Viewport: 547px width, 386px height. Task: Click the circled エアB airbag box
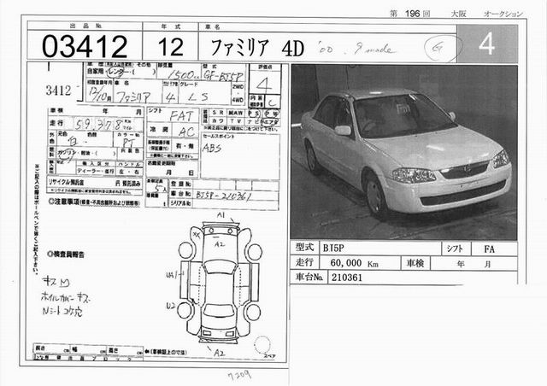click(x=270, y=121)
